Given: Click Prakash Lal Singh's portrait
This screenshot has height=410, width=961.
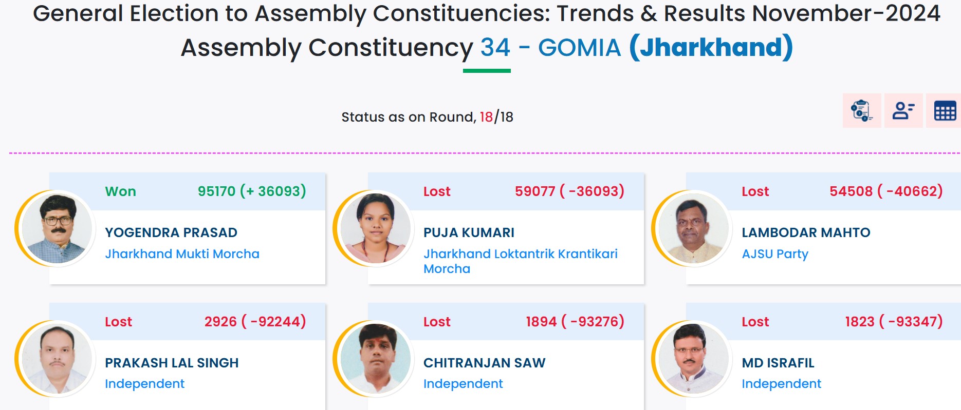Looking at the screenshot, I should [x=57, y=359].
